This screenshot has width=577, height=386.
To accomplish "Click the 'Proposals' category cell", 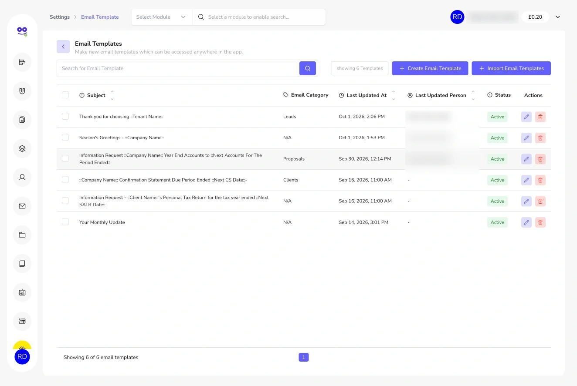I will (294, 159).
